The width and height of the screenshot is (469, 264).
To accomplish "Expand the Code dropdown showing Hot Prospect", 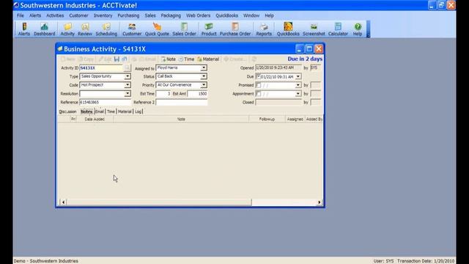I will (x=128, y=85).
